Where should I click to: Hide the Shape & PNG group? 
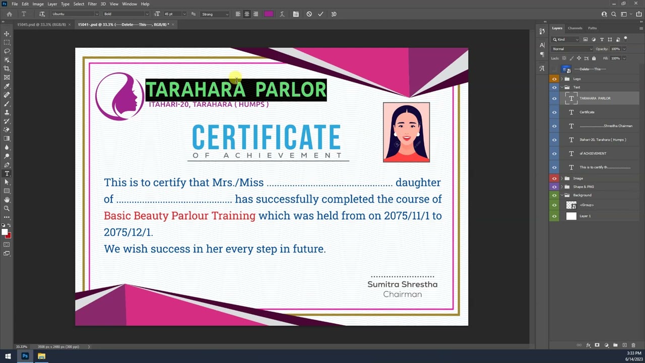click(x=554, y=187)
